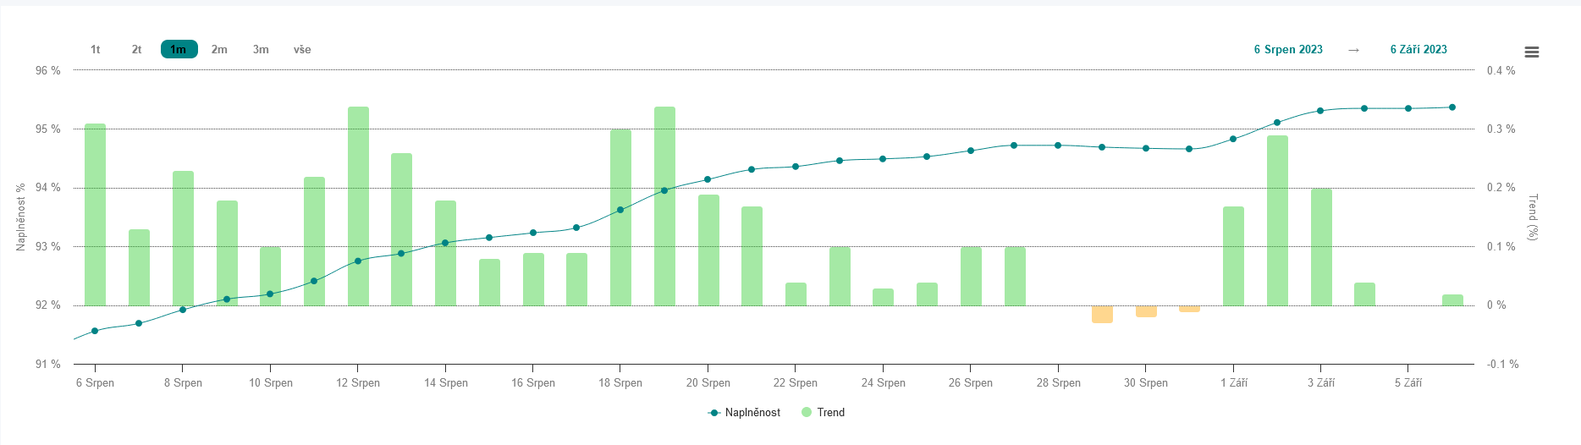Edit the start date 6 Srpen 2023
The height and width of the screenshot is (445, 1581).
coord(1287,50)
